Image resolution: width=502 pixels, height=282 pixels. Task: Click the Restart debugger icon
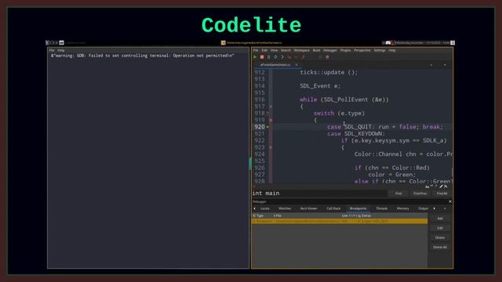coord(275,57)
